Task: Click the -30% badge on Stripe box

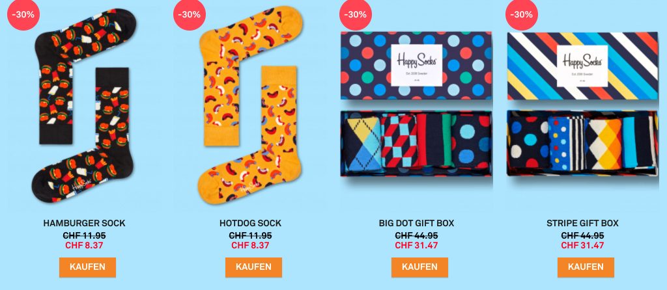Action: tap(522, 14)
